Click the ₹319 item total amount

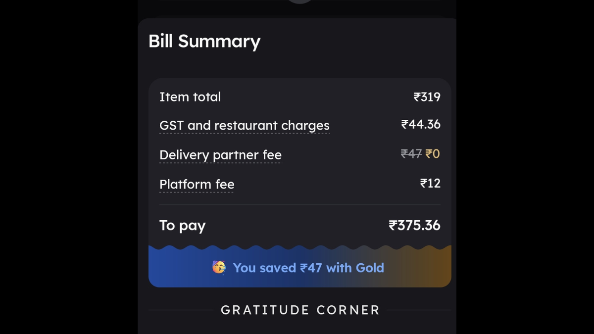(427, 97)
